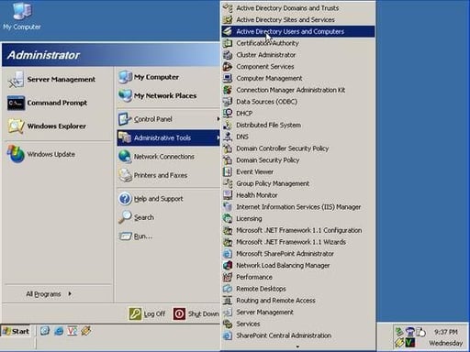Click the Licensing icon

(x=228, y=218)
